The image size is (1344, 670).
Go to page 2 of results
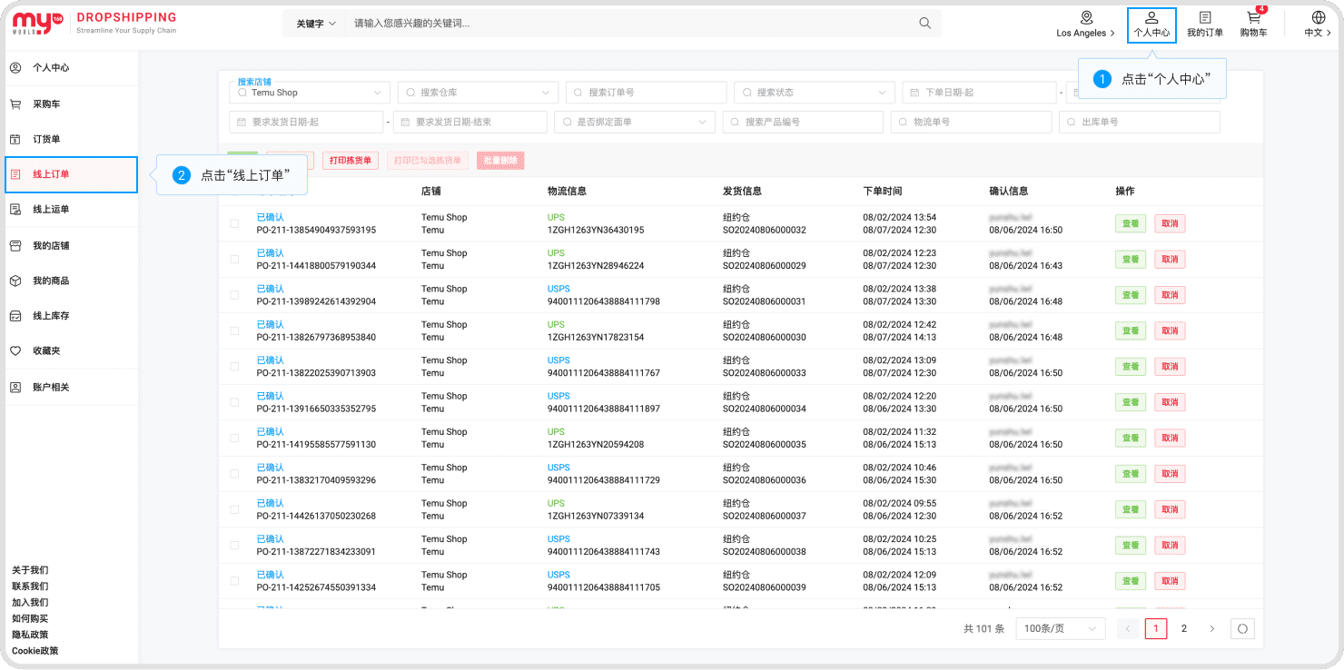[x=1184, y=628]
